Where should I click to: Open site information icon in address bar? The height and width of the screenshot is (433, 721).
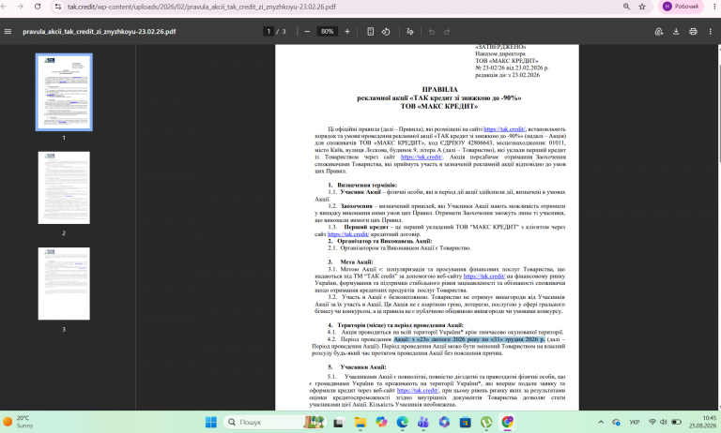point(57,7)
